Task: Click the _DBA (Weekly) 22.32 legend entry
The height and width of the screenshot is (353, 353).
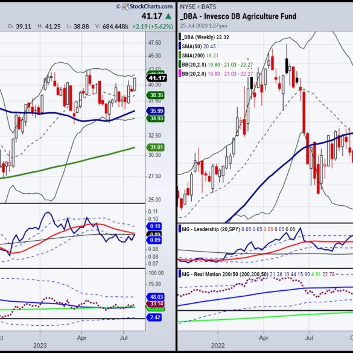Action: [x=205, y=37]
